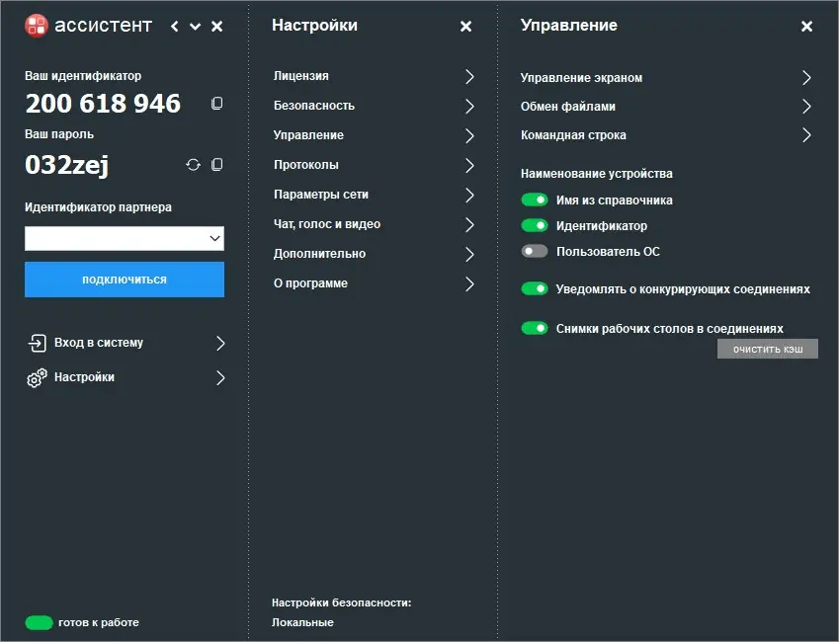The height and width of the screenshot is (642, 839).
Task: Enable the Пользователь ОС toggle
Action: [535, 250]
